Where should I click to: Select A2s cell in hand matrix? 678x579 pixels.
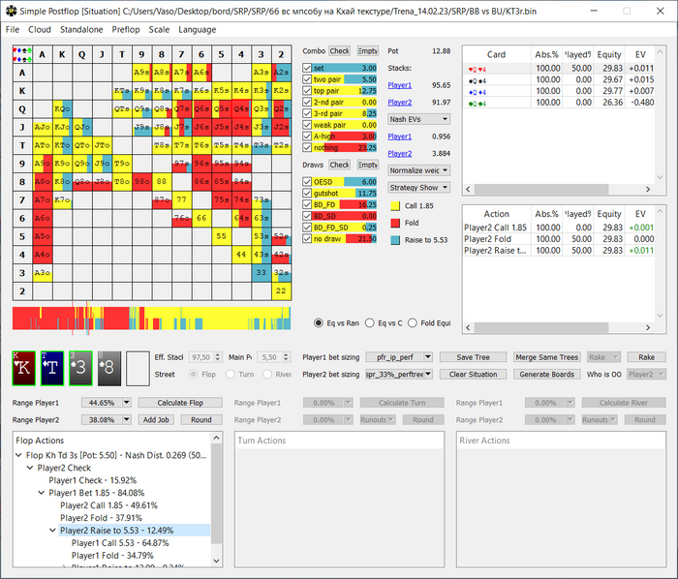coord(281,73)
